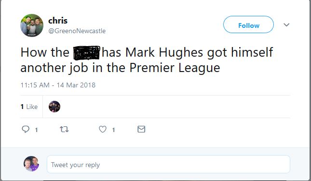Like the tweet with the heart icon
The width and height of the screenshot is (311, 181).
click(103, 129)
